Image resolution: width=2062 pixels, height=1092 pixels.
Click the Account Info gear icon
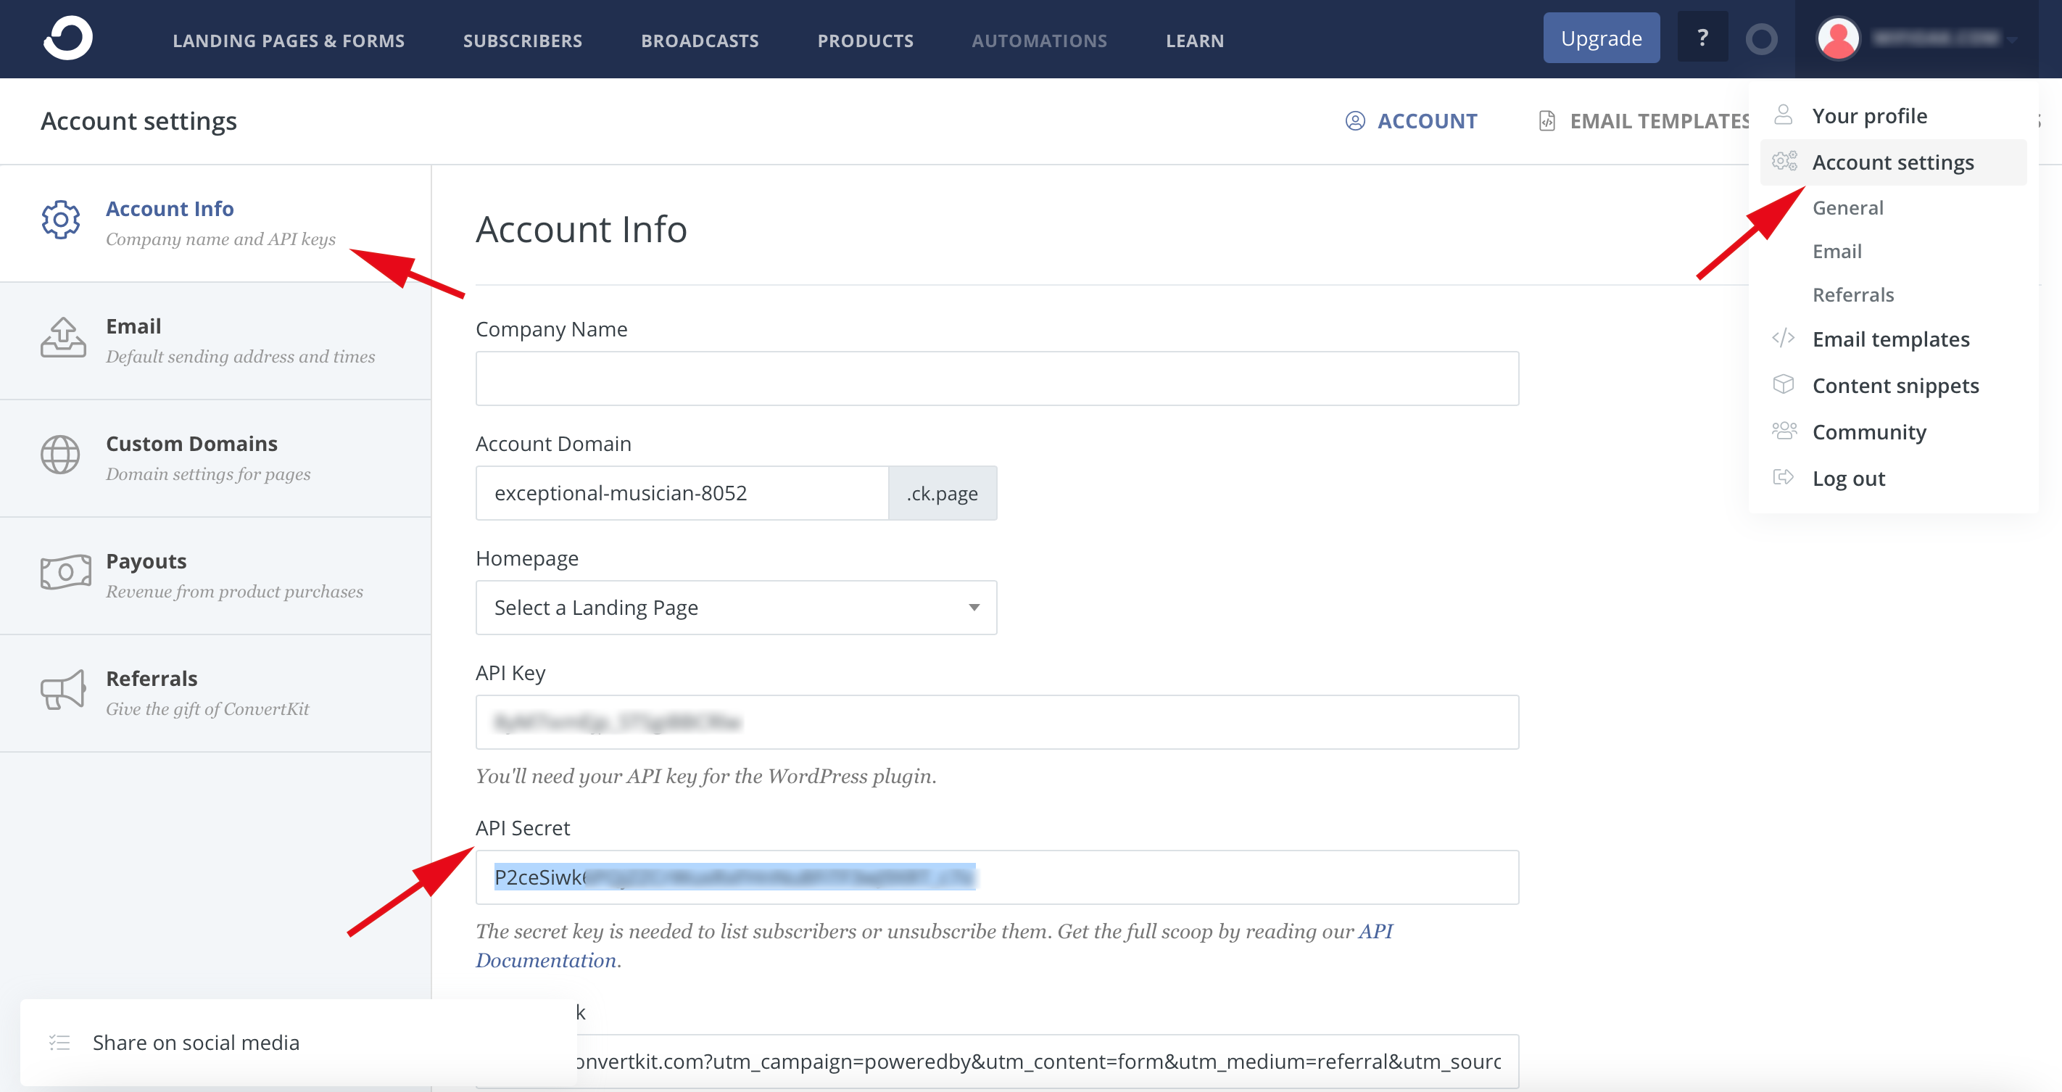[61, 220]
